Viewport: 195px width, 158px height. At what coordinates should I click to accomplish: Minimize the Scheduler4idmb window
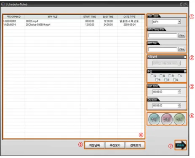click(x=182, y=5)
